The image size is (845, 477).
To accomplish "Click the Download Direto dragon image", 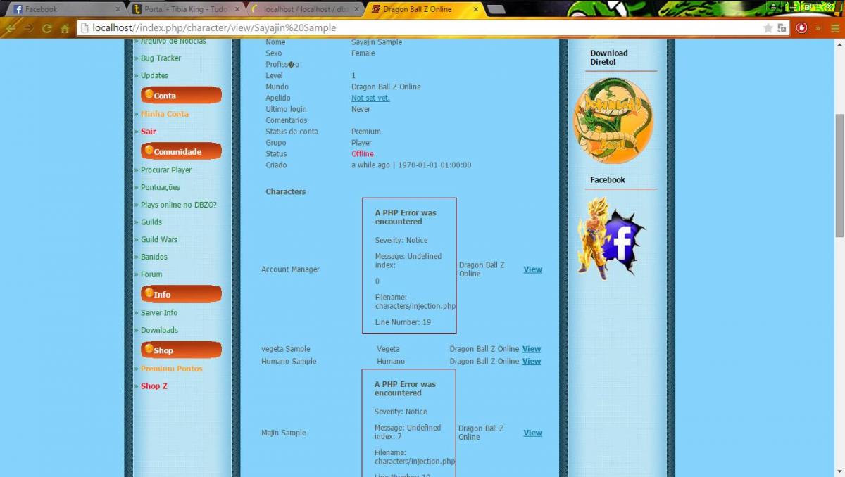I will (x=613, y=120).
